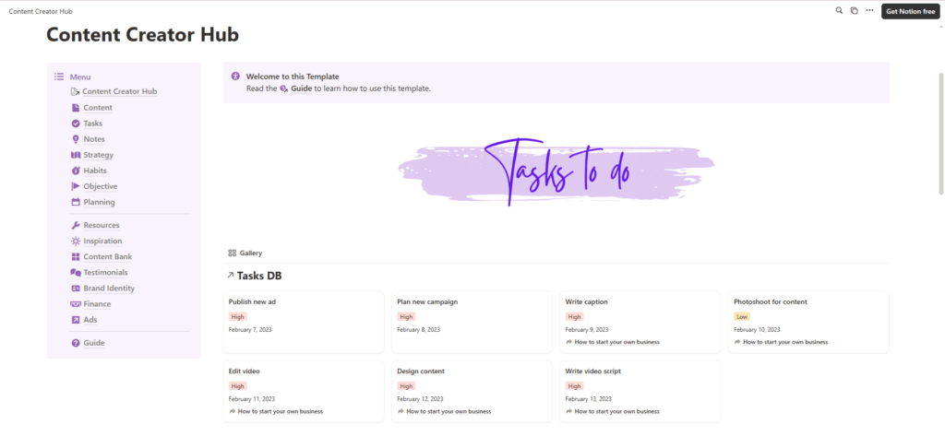
Task: Click the Low priority tag on Photoshoot card
Action: pos(741,316)
